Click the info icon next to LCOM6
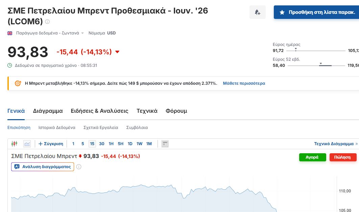 coord(47,22)
